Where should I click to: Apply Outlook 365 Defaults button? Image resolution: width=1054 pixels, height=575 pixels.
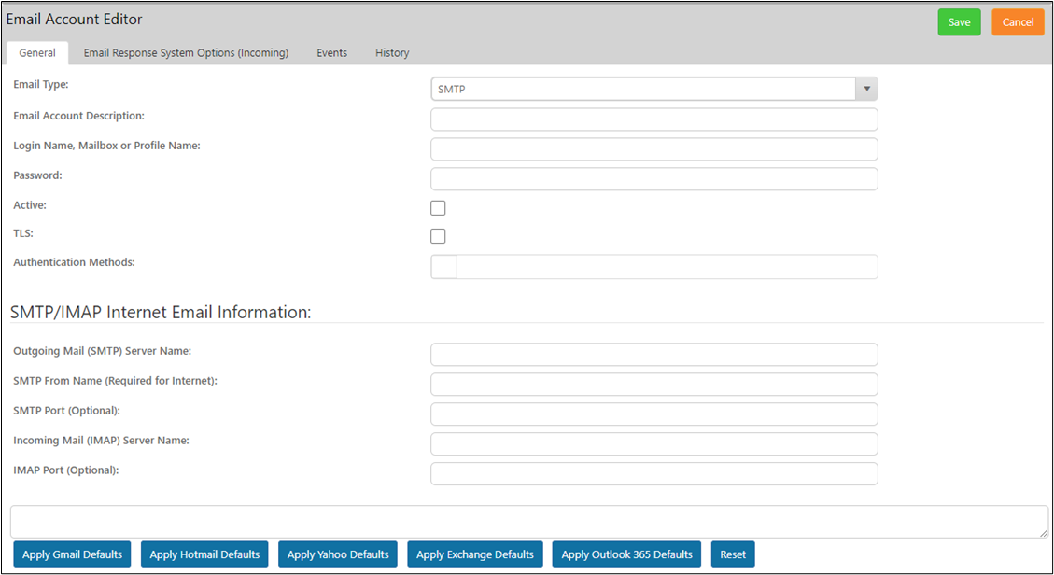point(626,554)
